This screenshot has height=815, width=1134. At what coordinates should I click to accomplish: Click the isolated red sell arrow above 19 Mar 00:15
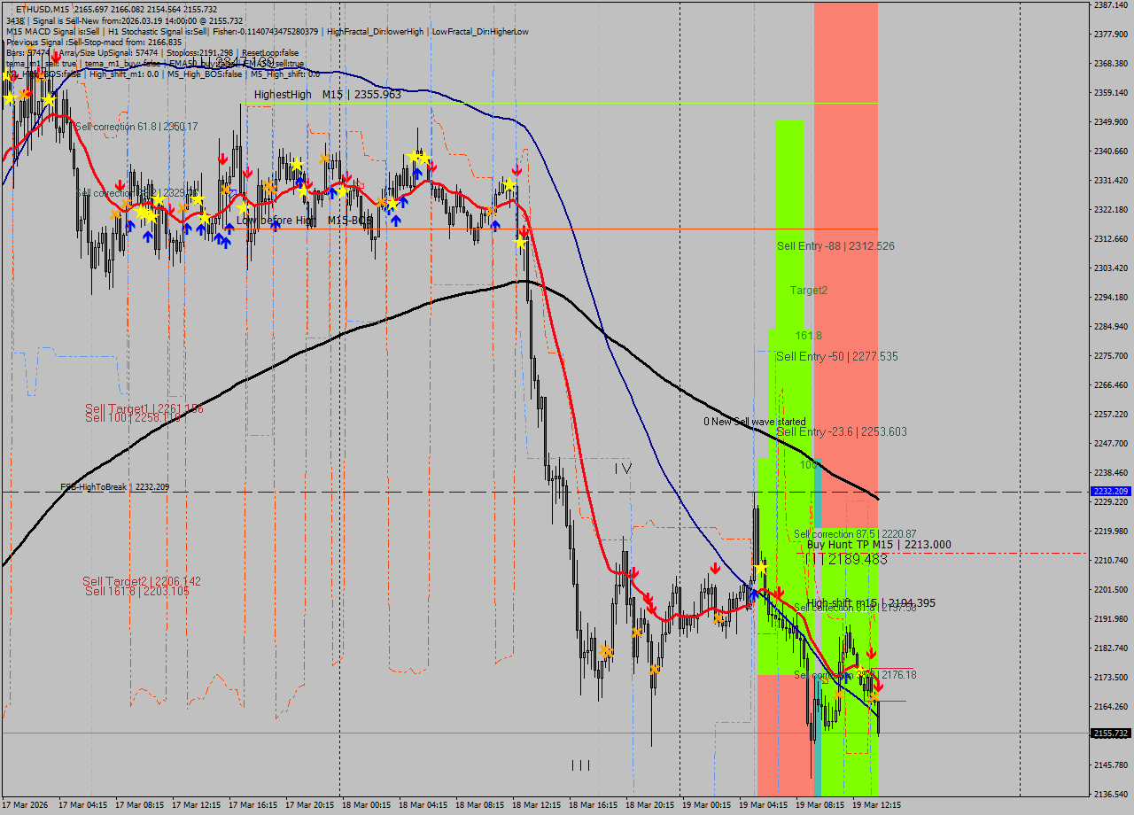coord(714,569)
